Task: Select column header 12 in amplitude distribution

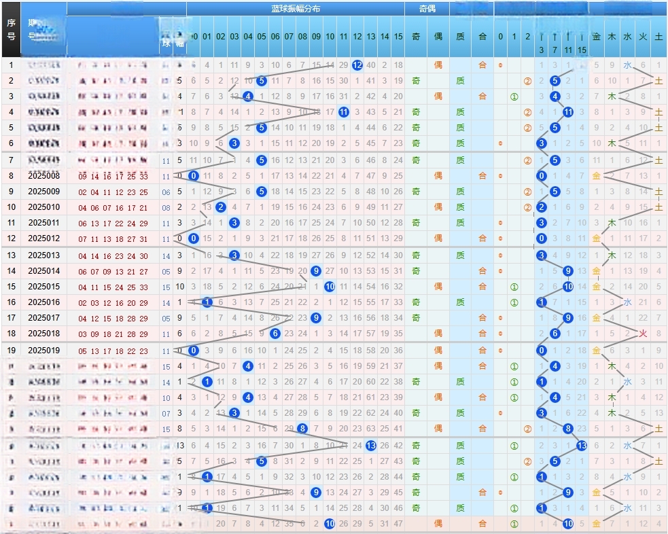Action: [x=357, y=37]
